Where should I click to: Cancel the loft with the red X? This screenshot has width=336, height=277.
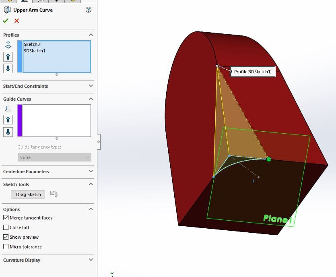(x=16, y=21)
